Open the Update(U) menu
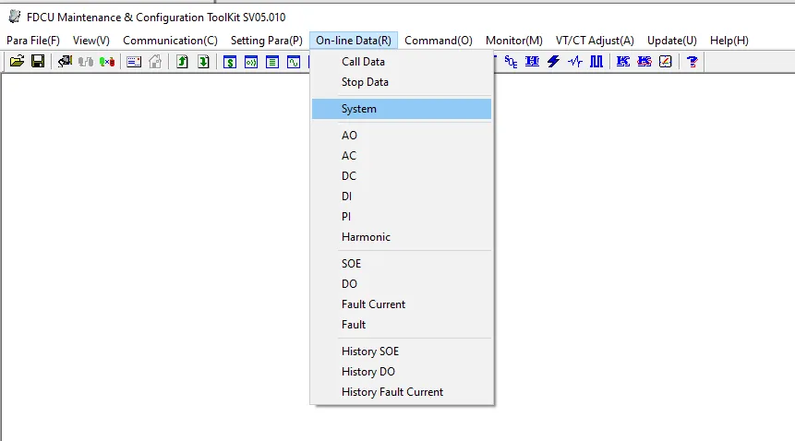This screenshot has height=441, width=795. 672,41
